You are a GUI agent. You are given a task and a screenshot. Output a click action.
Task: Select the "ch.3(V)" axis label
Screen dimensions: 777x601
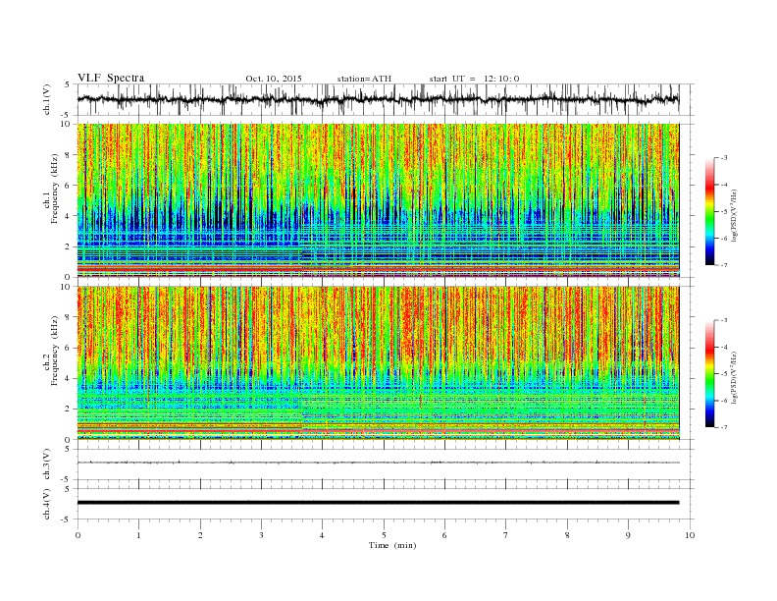tap(48, 464)
